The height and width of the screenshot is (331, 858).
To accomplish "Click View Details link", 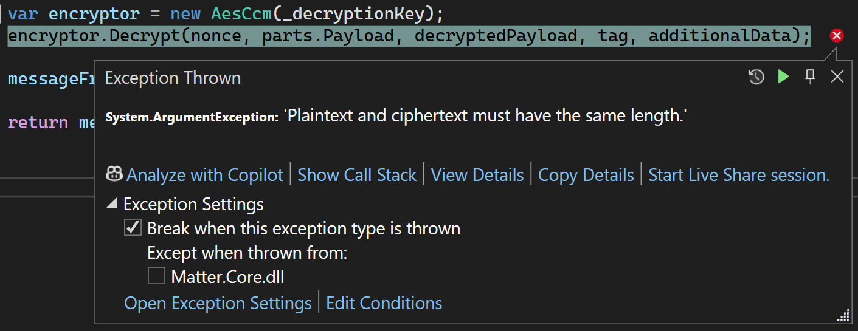I will 477,175.
